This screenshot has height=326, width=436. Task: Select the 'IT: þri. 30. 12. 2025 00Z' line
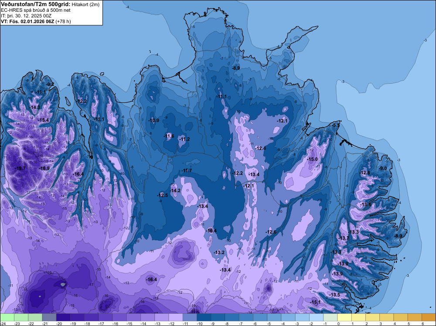point(26,16)
